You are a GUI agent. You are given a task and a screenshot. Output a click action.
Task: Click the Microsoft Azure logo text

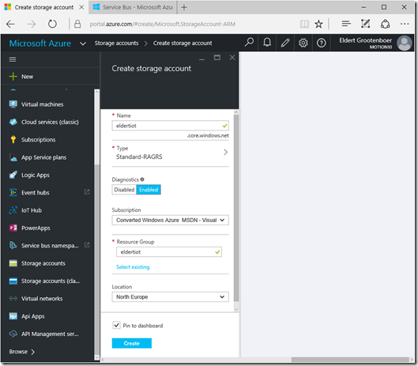click(x=40, y=43)
